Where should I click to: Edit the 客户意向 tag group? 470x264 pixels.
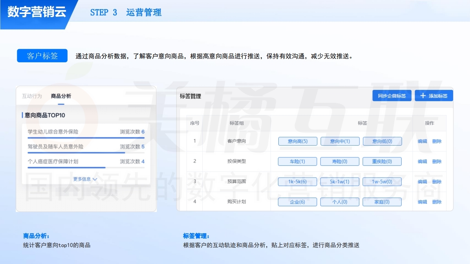(x=422, y=141)
